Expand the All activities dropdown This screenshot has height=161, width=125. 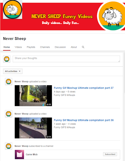13,71
